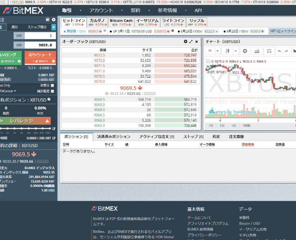
Task: Click TradingView cloud logo on chart
Action: click(212, 112)
